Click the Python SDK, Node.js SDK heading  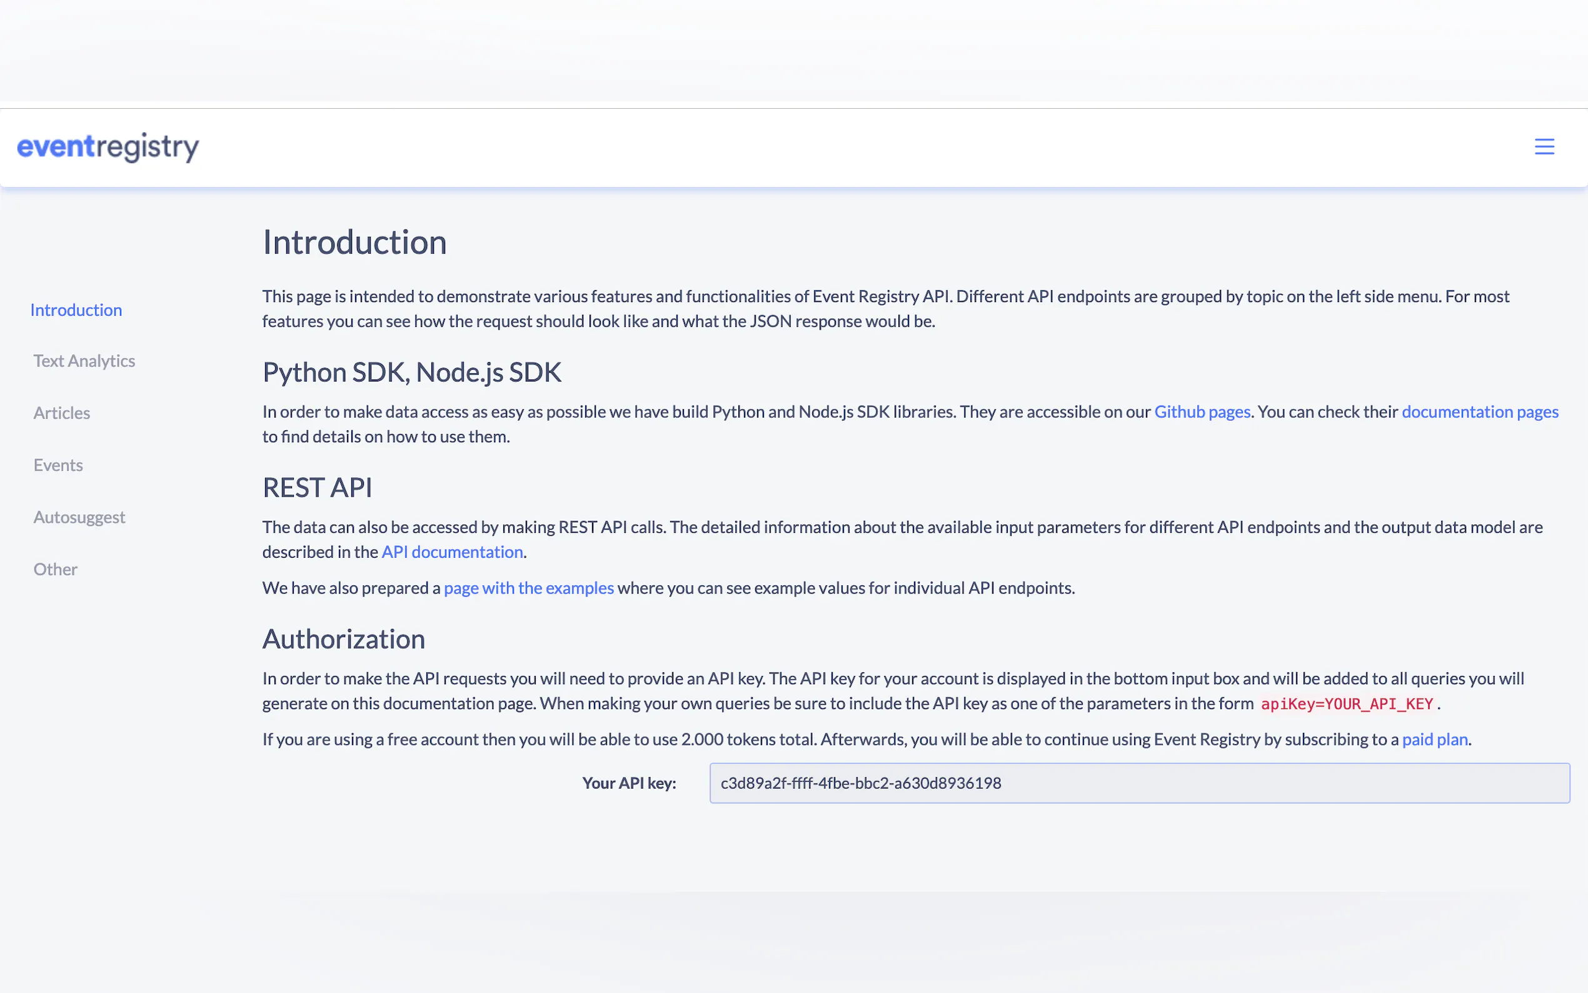point(411,373)
